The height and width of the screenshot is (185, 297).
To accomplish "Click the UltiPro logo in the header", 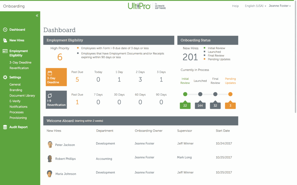I will point(146,5).
